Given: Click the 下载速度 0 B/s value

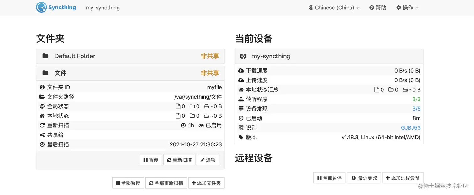Looking at the screenshot, I should tap(408, 71).
